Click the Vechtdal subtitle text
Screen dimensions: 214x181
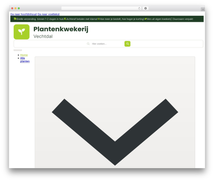[x=43, y=36]
